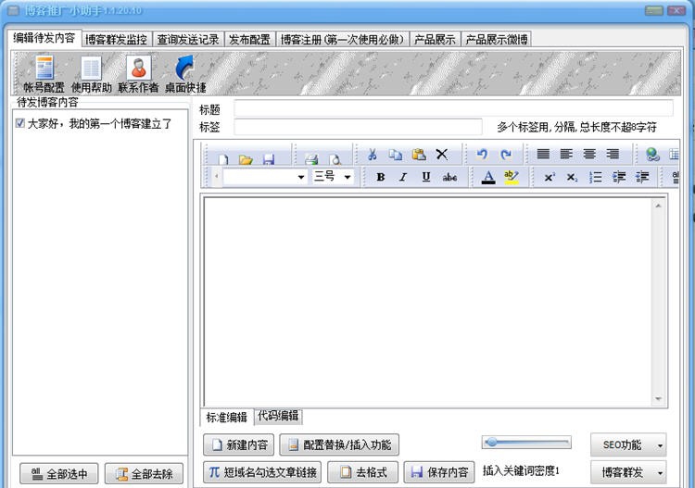Click the redo arrow icon

505,154
